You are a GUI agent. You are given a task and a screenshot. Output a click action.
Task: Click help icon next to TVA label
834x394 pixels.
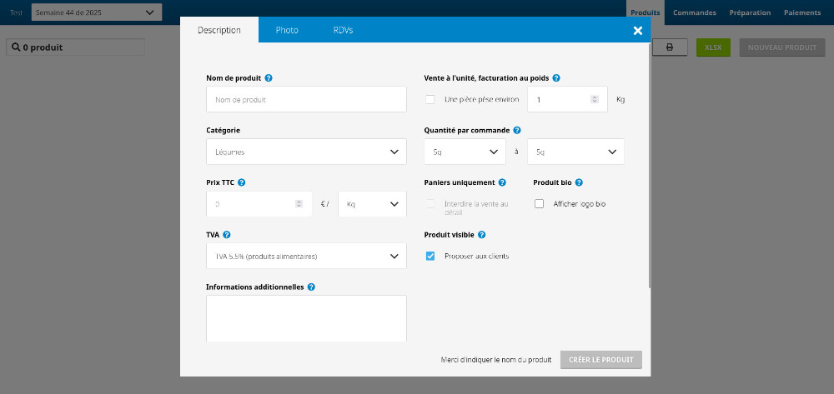pyautogui.click(x=227, y=235)
